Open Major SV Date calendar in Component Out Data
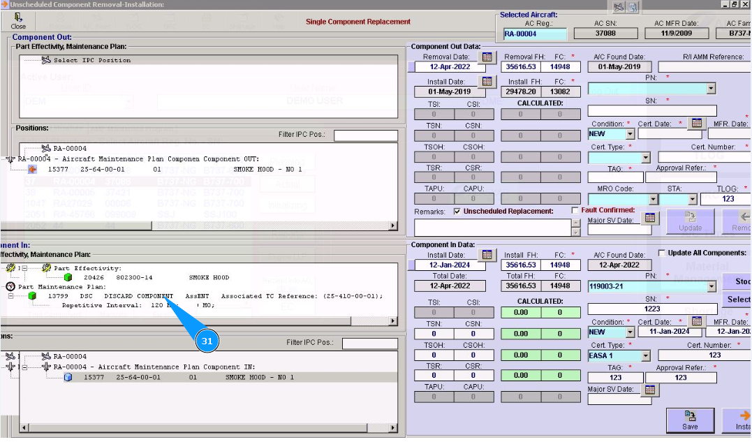 pyautogui.click(x=650, y=218)
